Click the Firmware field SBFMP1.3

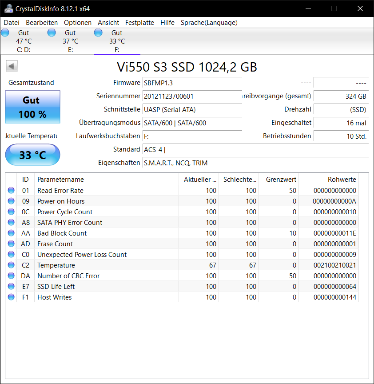(192, 83)
